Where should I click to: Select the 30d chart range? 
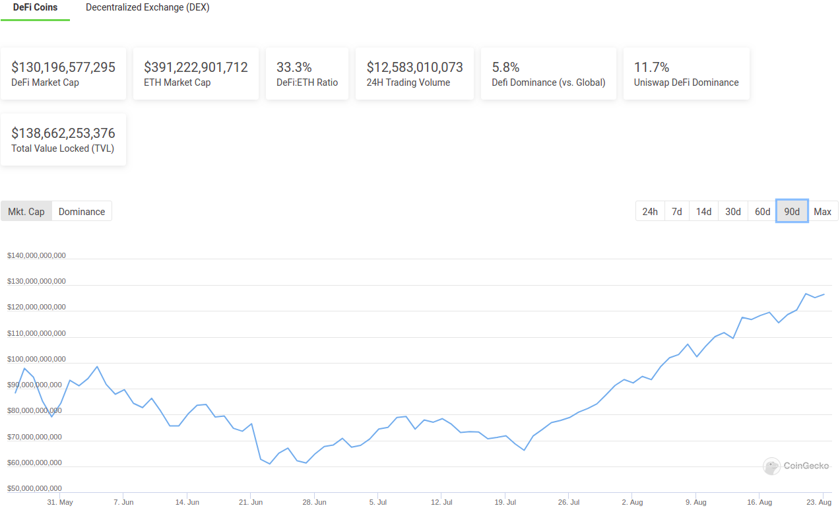click(732, 211)
